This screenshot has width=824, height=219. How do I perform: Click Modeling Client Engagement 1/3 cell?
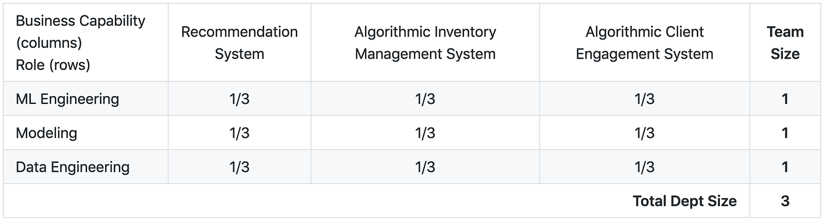[x=644, y=133]
